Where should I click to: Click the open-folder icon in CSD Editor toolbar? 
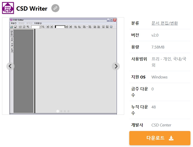click(12, 27)
